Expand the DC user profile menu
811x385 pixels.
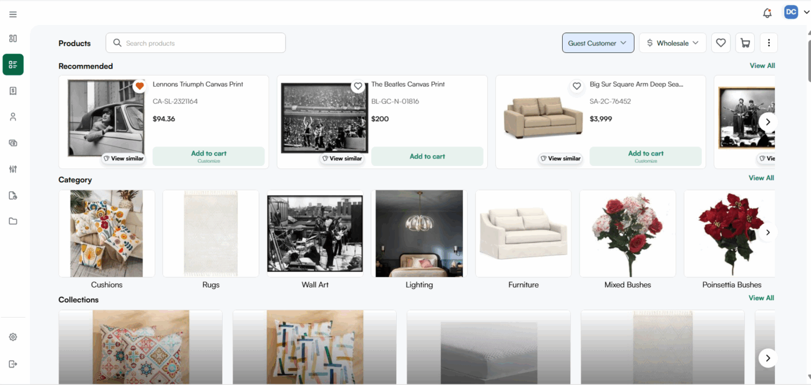[x=797, y=12]
